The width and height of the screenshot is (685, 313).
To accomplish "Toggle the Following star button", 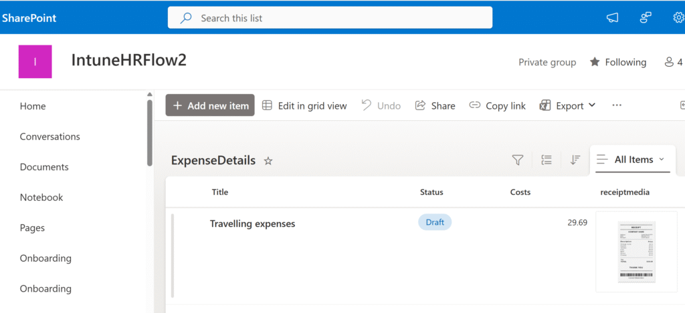I will 617,62.
